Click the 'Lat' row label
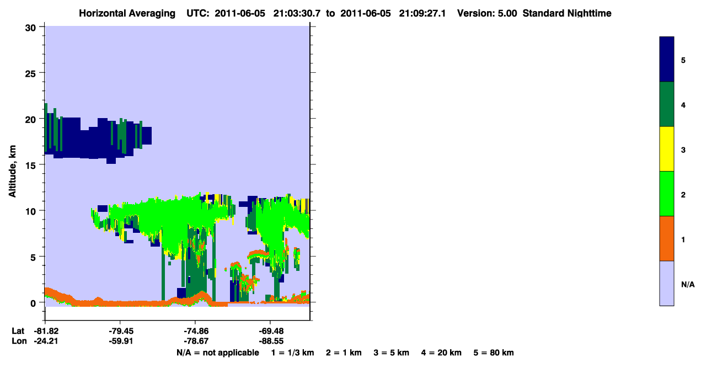This screenshot has width=717, height=368. coord(18,331)
